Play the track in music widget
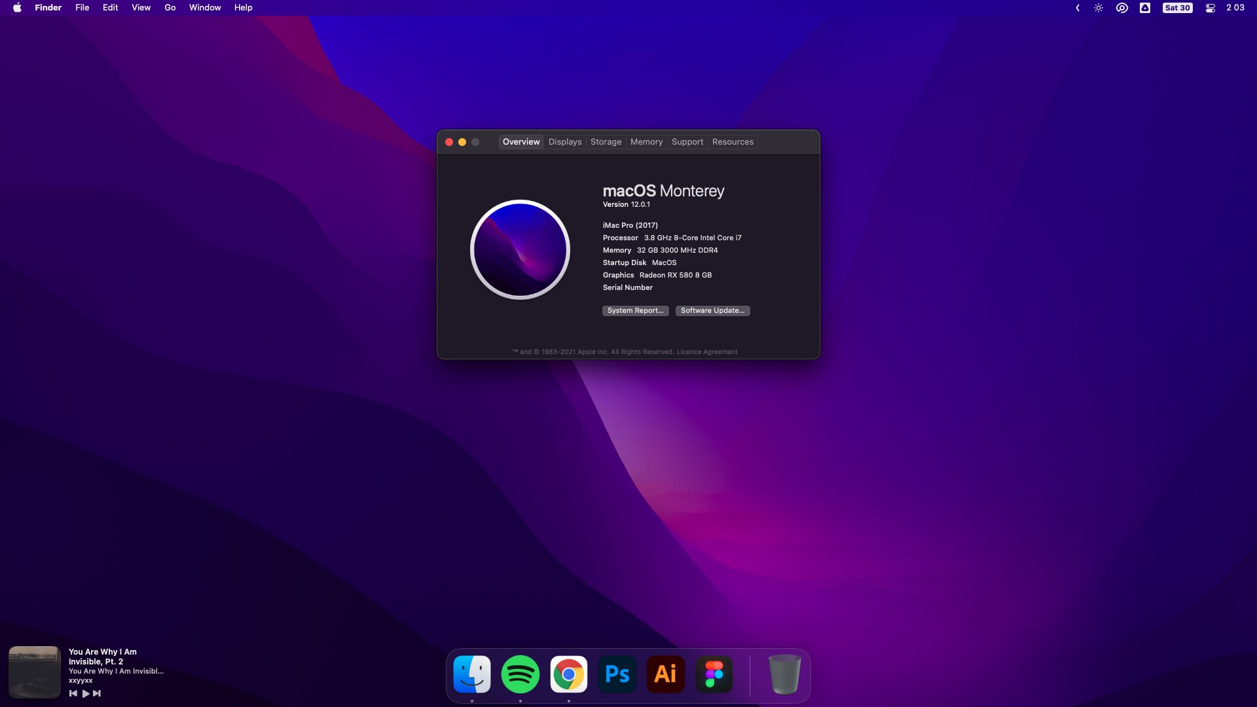Screen dimensions: 1257x707 pyautogui.click(x=85, y=693)
